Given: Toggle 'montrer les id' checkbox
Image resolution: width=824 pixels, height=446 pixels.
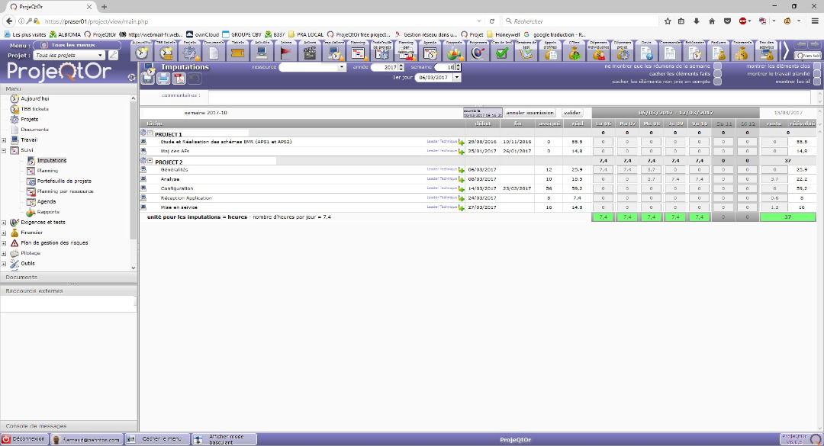Looking at the screenshot, I should [x=816, y=82].
